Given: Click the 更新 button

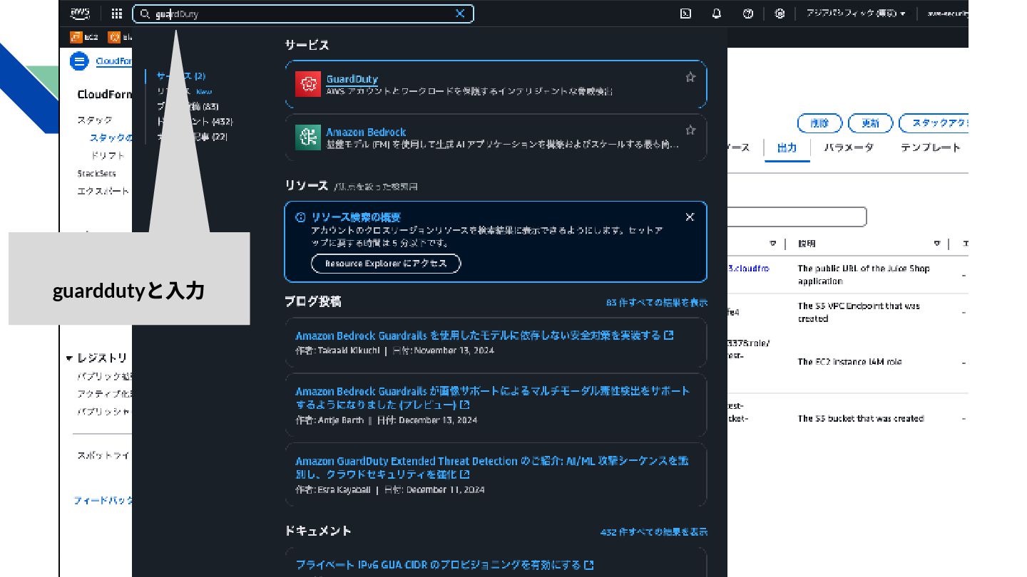Looking at the screenshot, I should (870, 123).
